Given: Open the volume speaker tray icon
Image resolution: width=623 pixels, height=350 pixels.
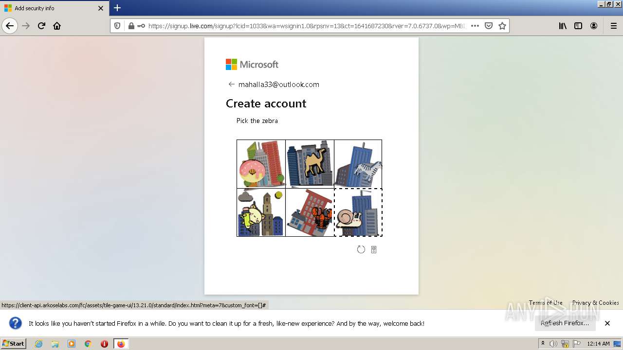Looking at the screenshot, I should [554, 344].
